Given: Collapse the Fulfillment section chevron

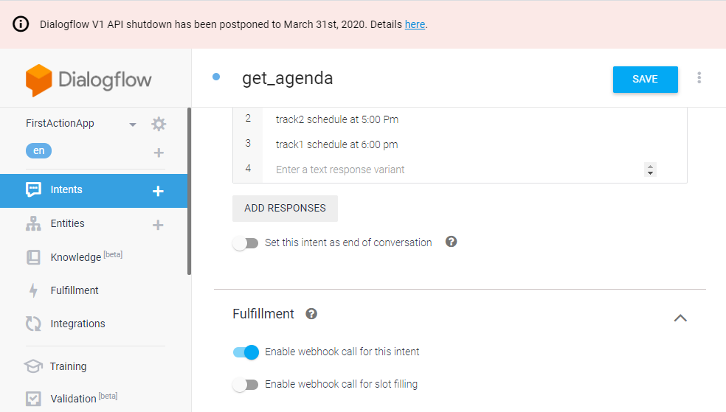Looking at the screenshot, I should point(680,318).
